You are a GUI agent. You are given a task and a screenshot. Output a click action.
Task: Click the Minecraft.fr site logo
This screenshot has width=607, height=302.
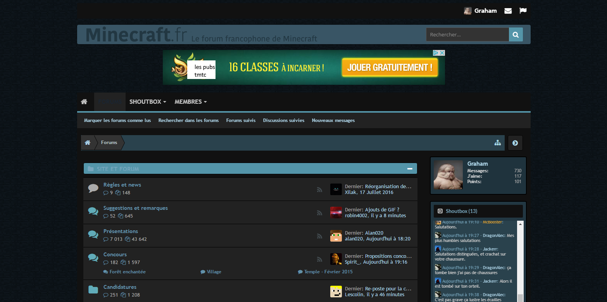[136, 34]
